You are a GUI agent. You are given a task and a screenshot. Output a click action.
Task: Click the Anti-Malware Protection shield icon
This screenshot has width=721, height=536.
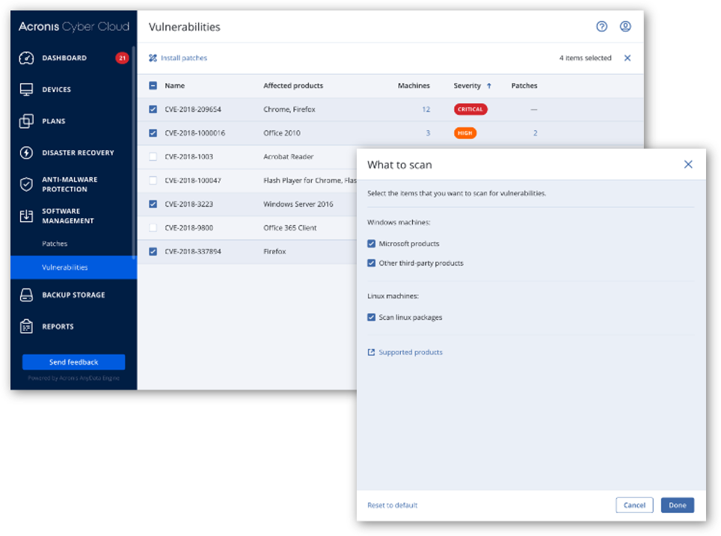click(x=26, y=185)
